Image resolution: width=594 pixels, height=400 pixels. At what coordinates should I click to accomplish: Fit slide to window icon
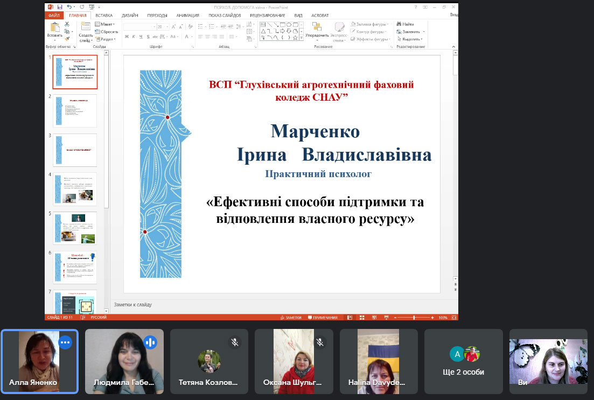pyautogui.click(x=454, y=318)
